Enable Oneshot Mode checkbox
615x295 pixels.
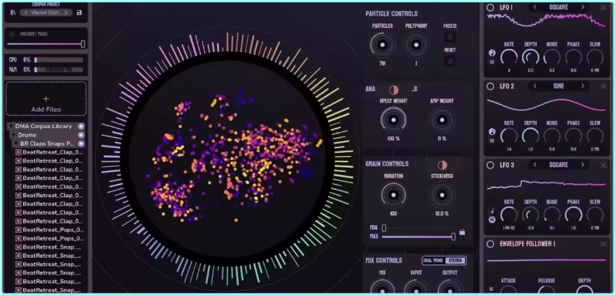(x=12, y=34)
